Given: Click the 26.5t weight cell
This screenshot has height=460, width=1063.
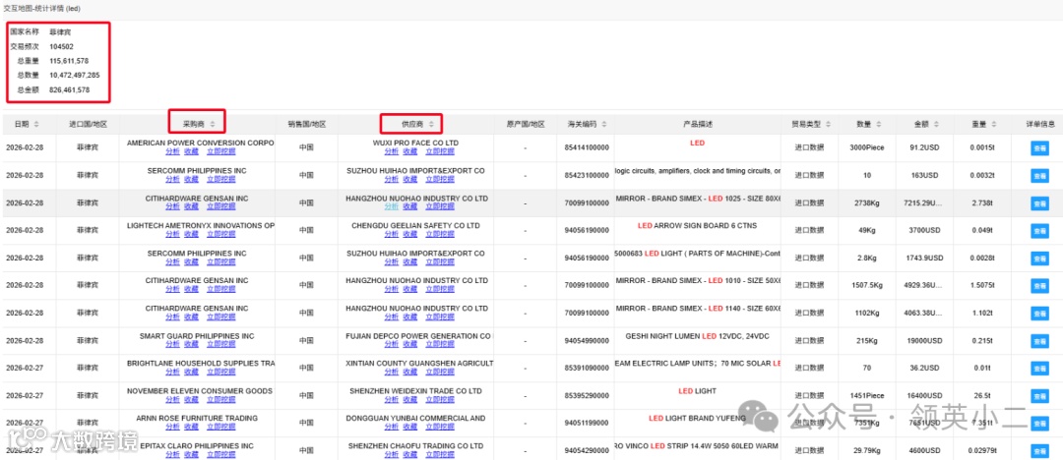Looking at the screenshot, I should click(981, 396).
